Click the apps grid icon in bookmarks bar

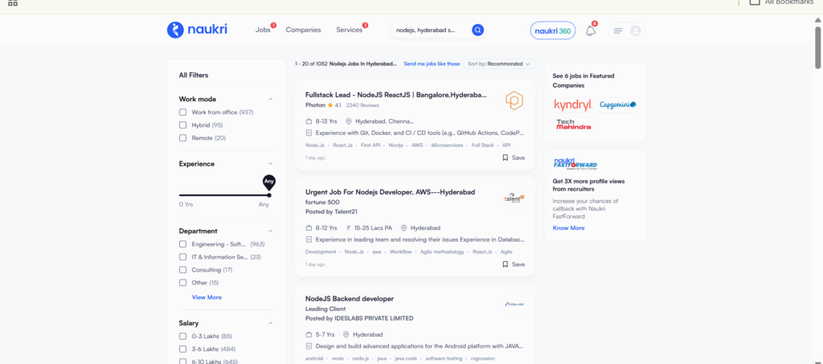coord(13,2)
